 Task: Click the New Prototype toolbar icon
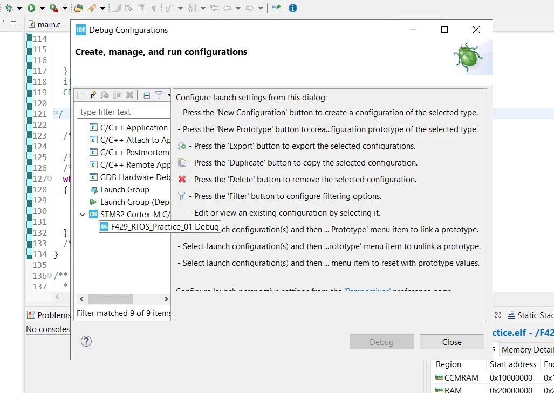click(x=93, y=95)
